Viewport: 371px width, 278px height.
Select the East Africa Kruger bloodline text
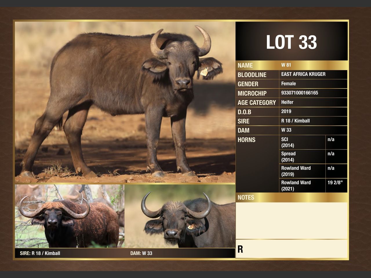tap(303, 74)
